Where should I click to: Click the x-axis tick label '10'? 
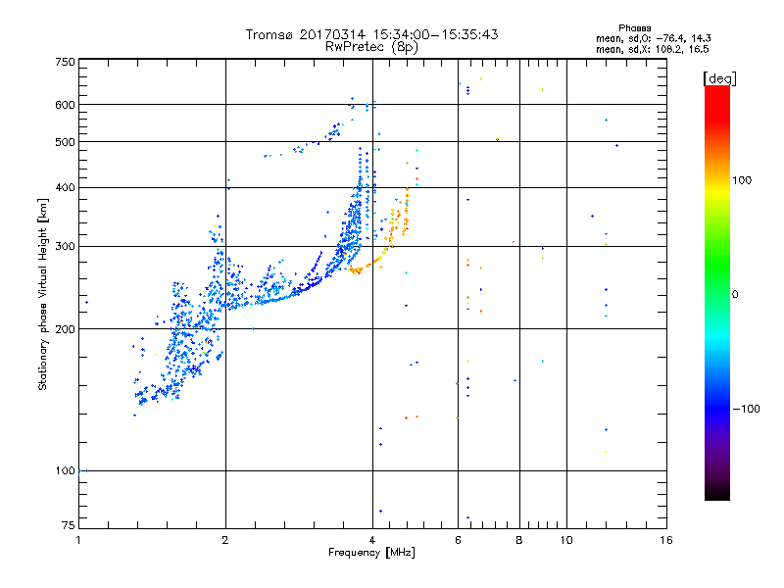(566, 540)
